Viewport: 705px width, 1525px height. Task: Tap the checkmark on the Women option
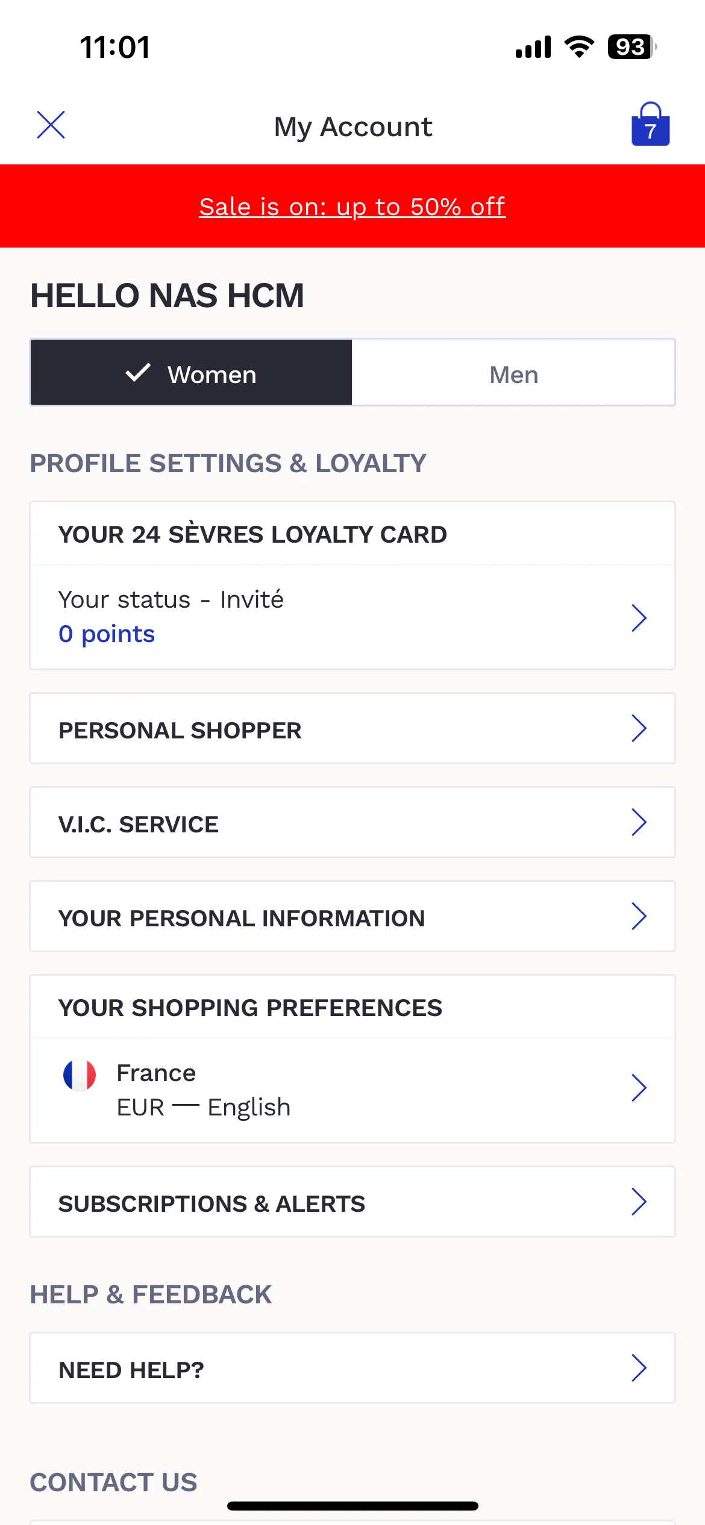[138, 373]
